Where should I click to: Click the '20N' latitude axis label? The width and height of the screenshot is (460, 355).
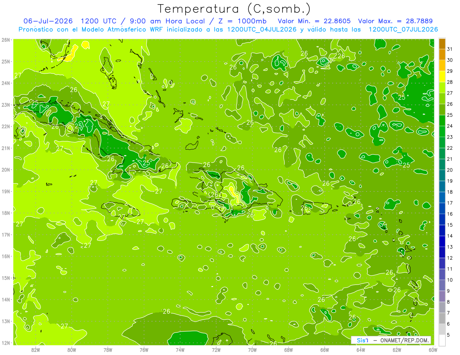click(x=5, y=170)
